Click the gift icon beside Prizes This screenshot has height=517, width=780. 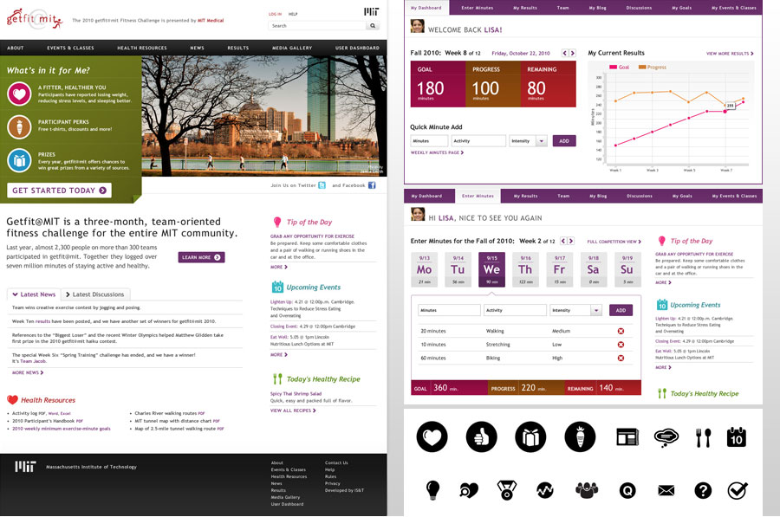19,160
